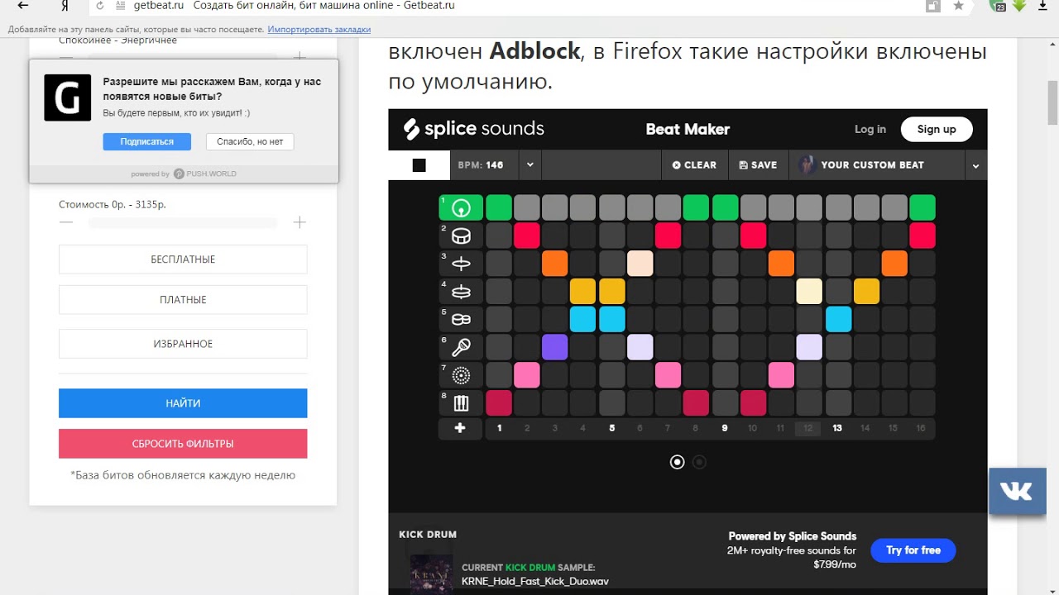Toggle the yellow pad at step 4 in row 4
This screenshot has height=595, width=1059.
[583, 292]
